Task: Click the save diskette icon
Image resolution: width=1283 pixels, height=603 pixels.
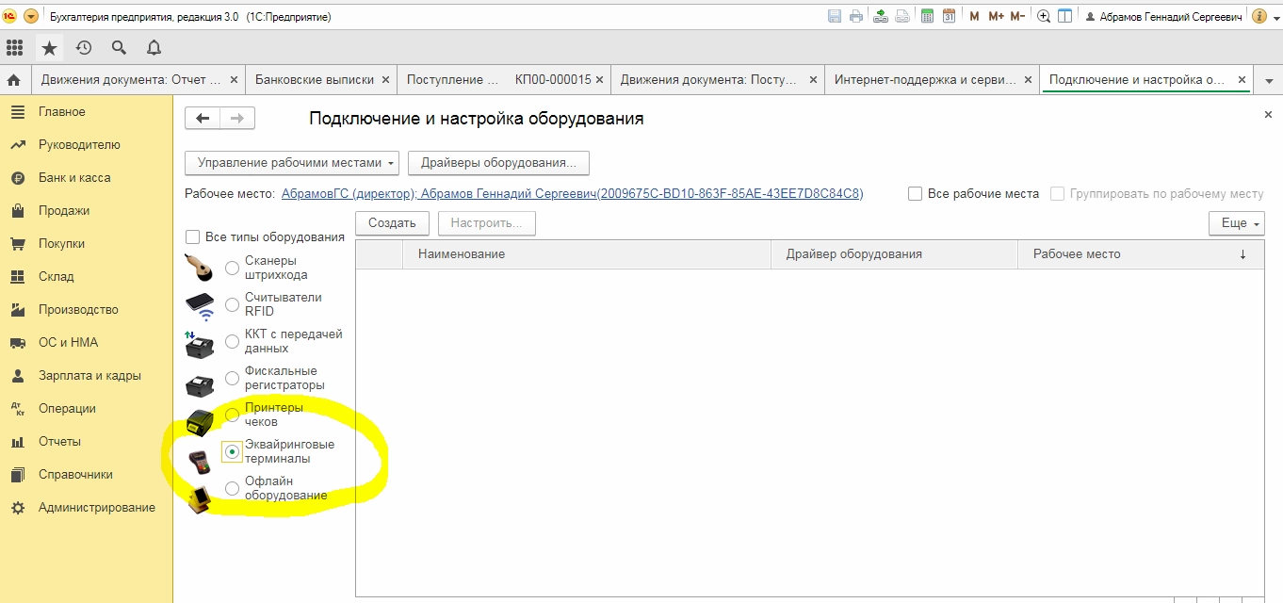Action: pos(835,16)
